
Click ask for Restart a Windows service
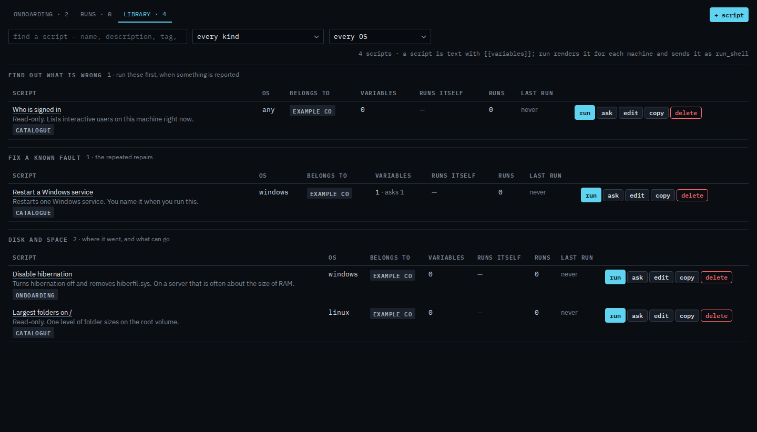[x=613, y=195]
